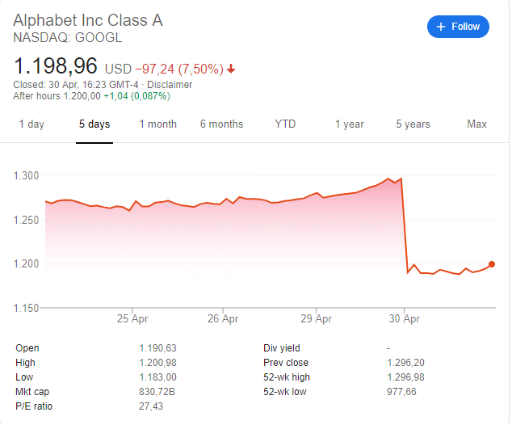Click the sharp price drop on the chart line
This screenshot has height=425, width=512.
tap(405, 225)
